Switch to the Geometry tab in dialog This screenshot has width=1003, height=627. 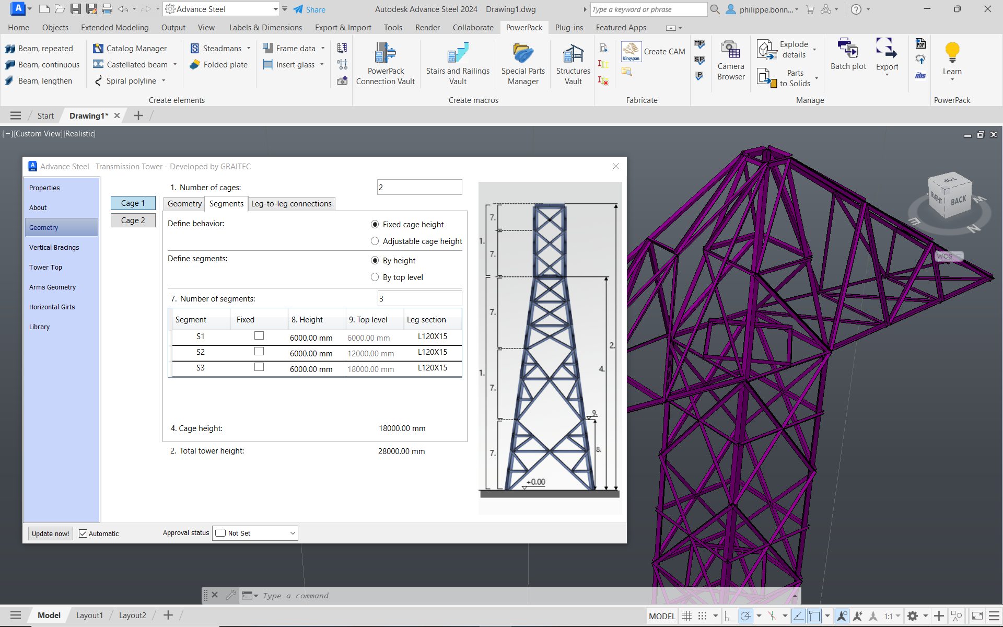pos(184,204)
